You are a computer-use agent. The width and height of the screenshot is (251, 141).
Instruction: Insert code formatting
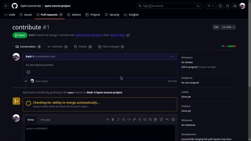pos(129,119)
